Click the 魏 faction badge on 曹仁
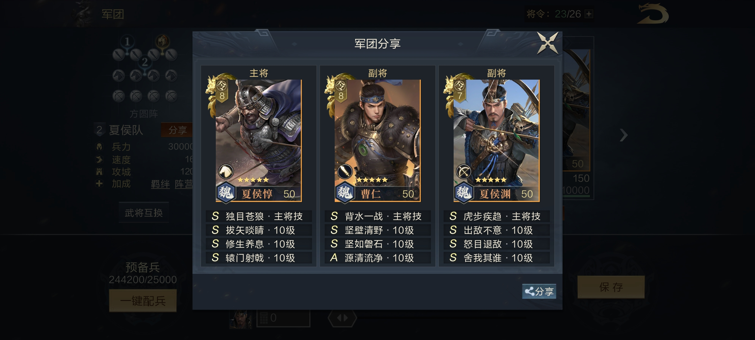Viewport: 755px width, 340px height. coord(344,192)
